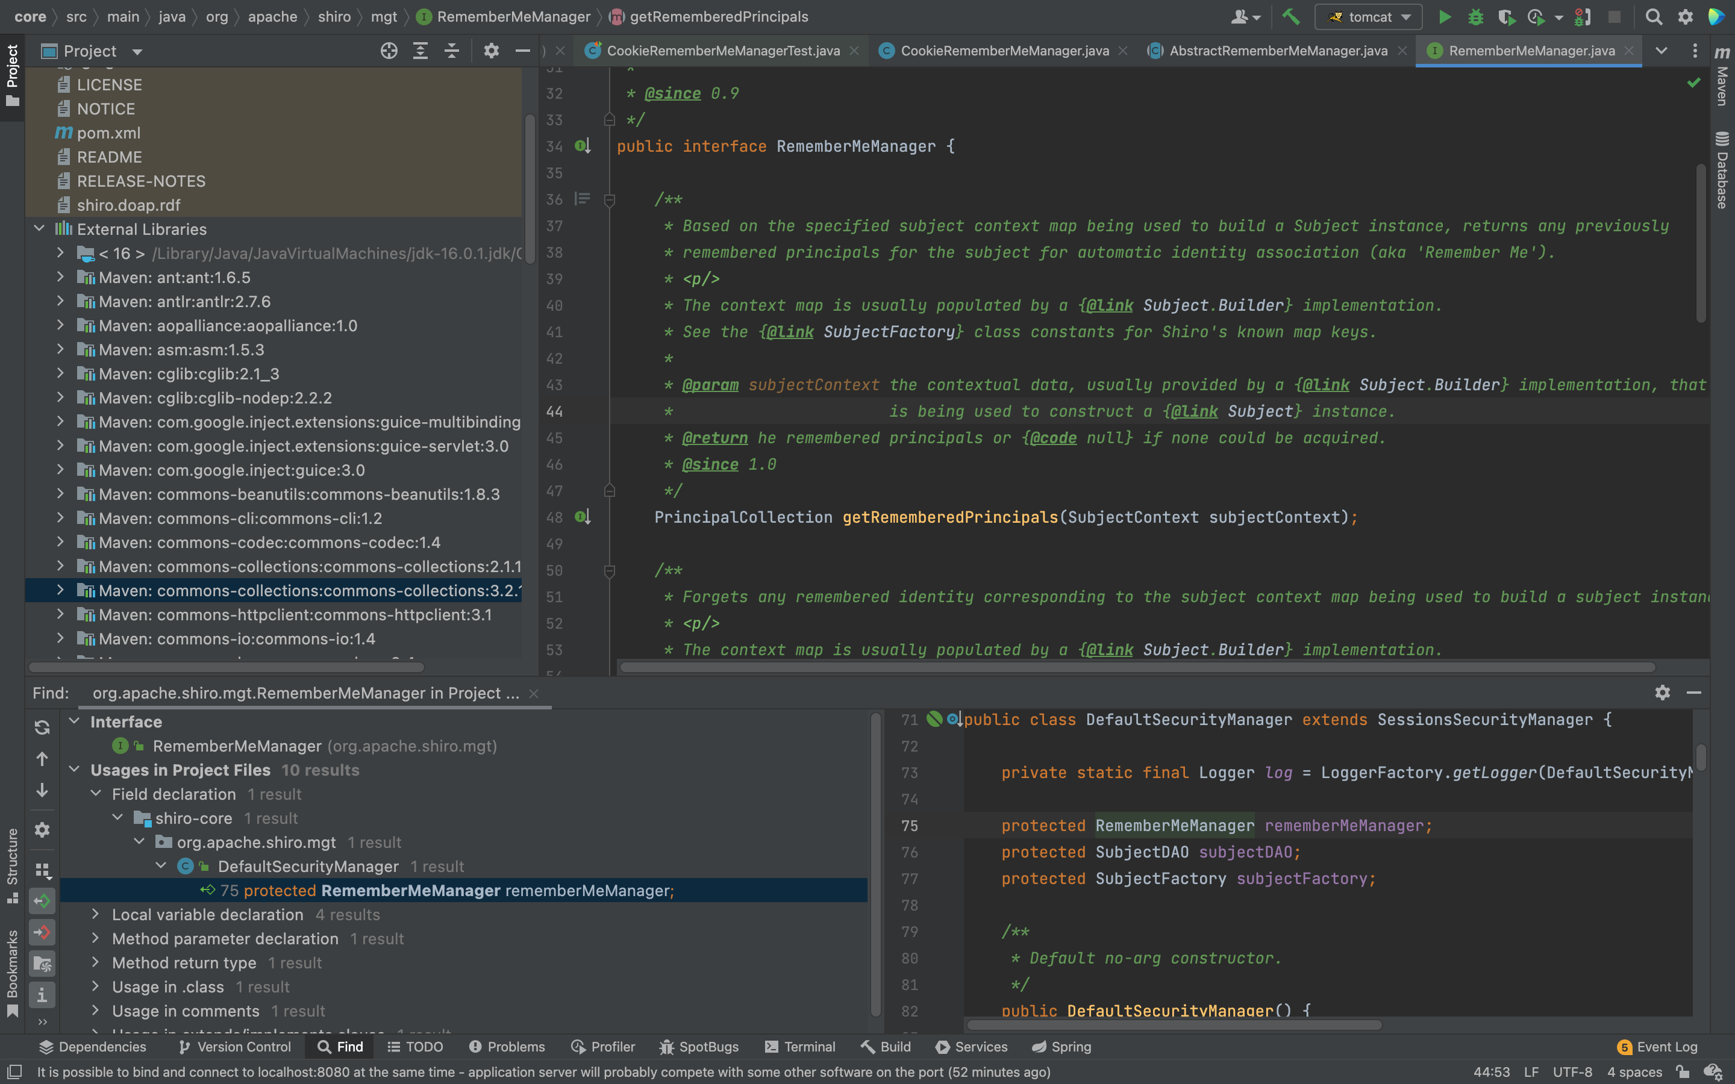Follow the @link Subject.Builder on line 40
Image resolution: width=1735 pixels, height=1084 pixels.
coord(1213,305)
